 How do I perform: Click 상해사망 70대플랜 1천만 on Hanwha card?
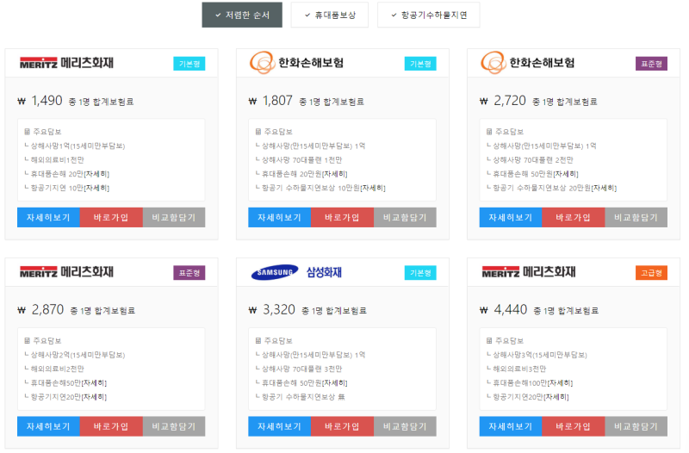(x=302, y=160)
